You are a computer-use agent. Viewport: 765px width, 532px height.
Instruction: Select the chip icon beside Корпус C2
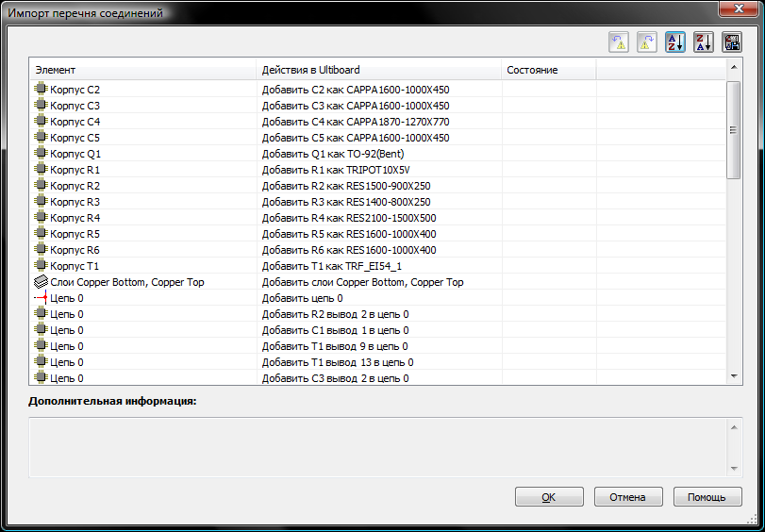pyautogui.click(x=41, y=89)
